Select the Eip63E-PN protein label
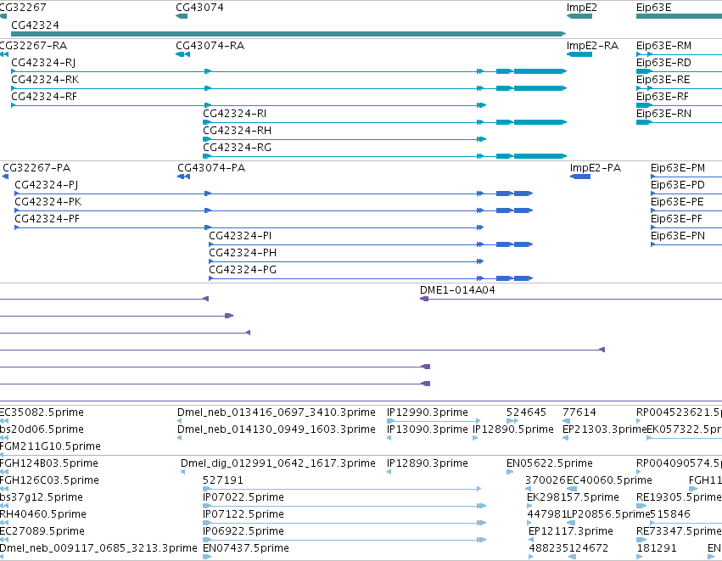 pyautogui.click(x=678, y=236)
